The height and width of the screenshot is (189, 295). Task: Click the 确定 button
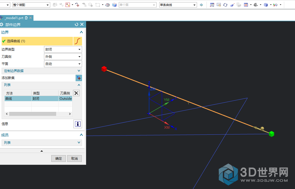click(x=59, y=158)
